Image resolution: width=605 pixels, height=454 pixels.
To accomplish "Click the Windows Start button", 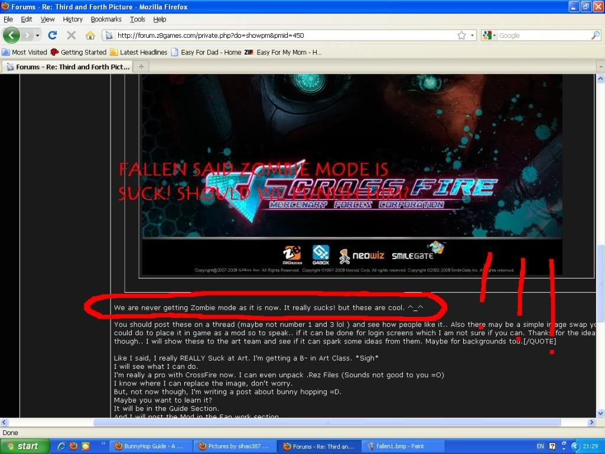I will [21, 446].
